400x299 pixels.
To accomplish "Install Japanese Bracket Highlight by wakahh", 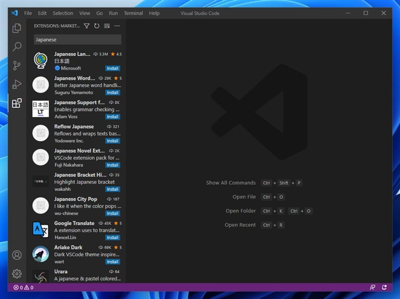I will click(x=112, y=189).
